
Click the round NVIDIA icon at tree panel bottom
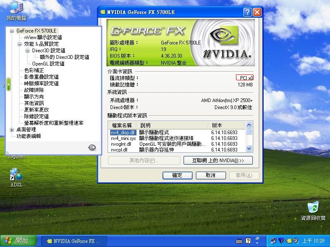click(92, 147)
